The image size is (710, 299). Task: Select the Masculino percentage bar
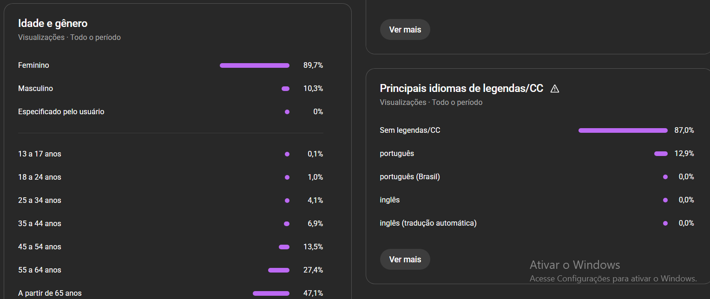(x=285, y=89)
